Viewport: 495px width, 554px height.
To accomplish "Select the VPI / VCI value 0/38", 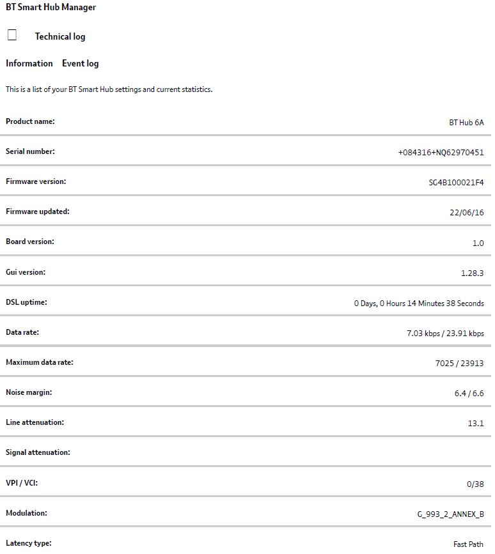I will click(x=475, y=484).
